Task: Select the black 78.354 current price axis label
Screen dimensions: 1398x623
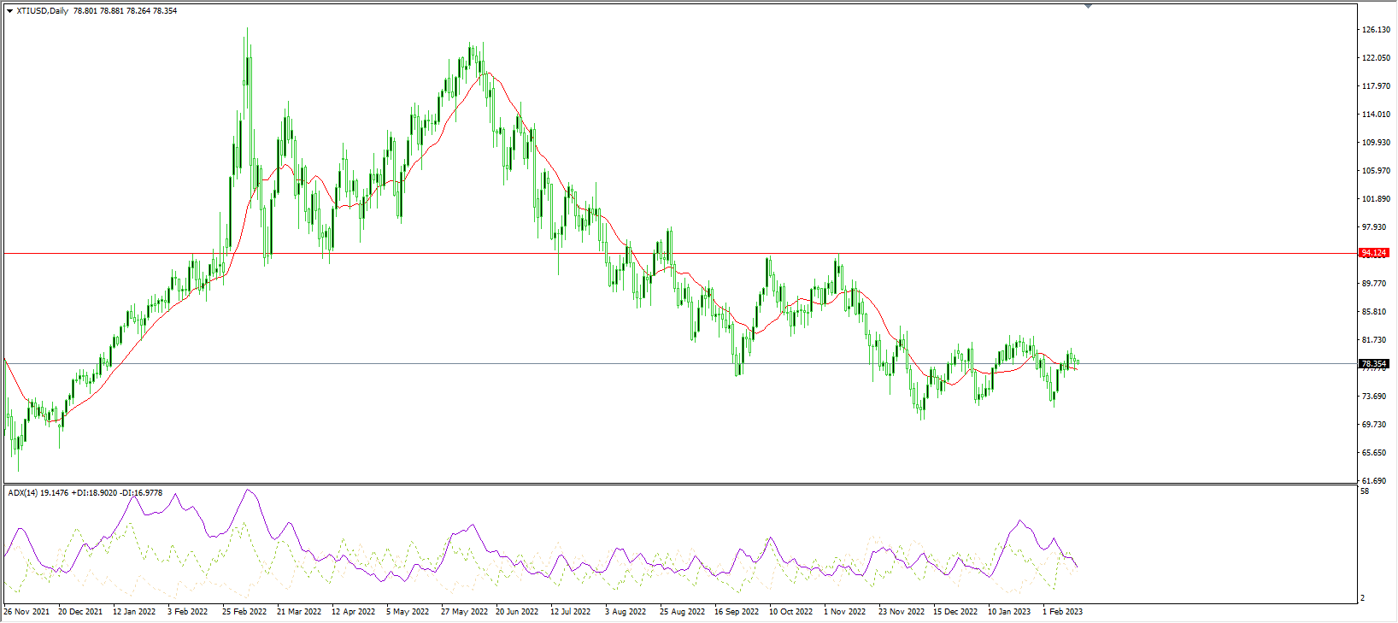Action: pos(1374,363)
